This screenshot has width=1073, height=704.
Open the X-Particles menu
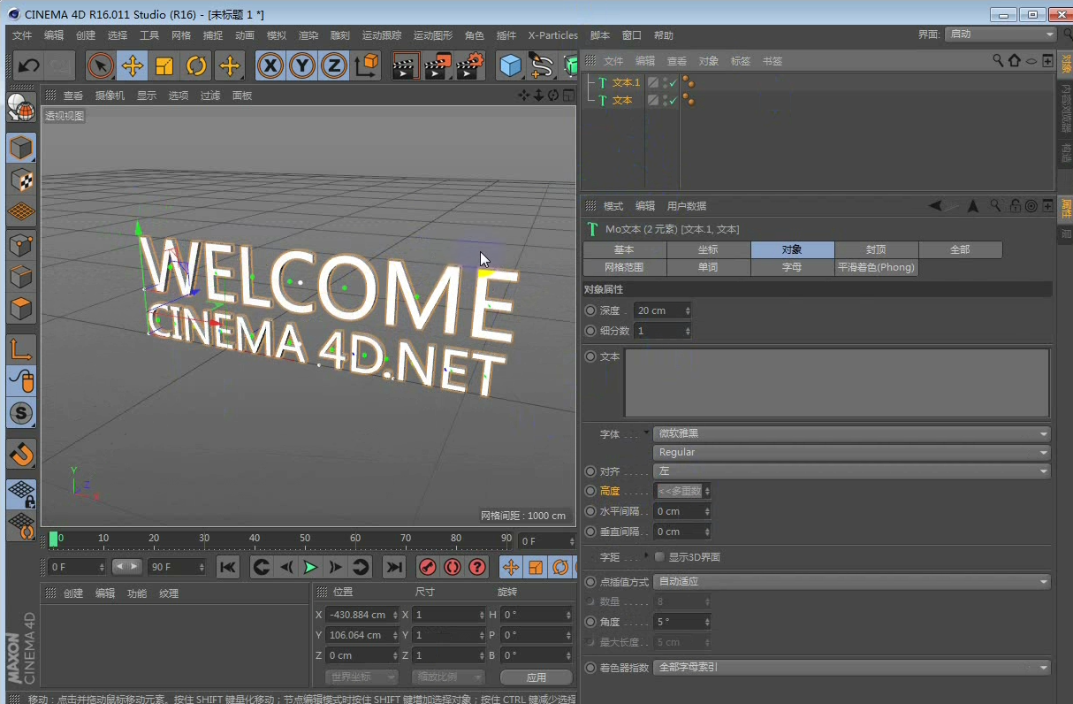pos(552,35)
